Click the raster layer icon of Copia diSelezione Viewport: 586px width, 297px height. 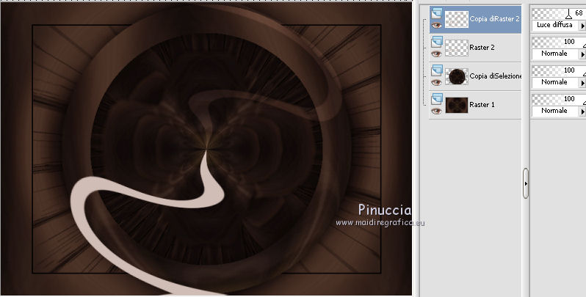436,70
